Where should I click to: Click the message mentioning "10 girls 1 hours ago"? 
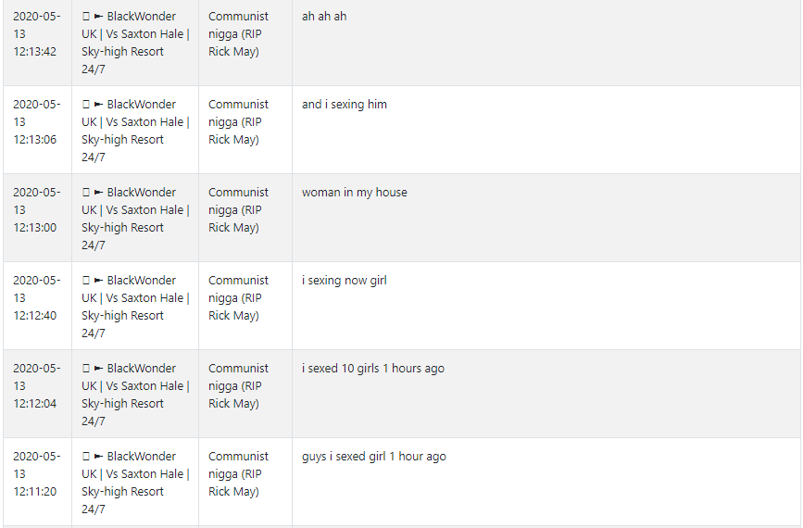click(373, 369)
